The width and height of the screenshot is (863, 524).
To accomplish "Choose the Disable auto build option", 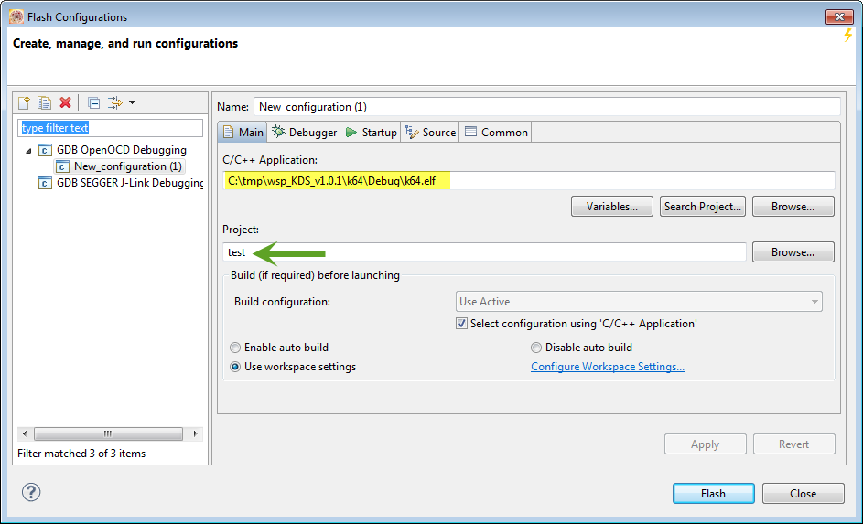I will [x=536, y=348].
